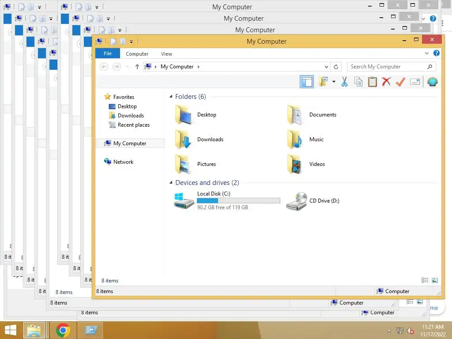Open the Computer ribbon tab

point(137,54)
